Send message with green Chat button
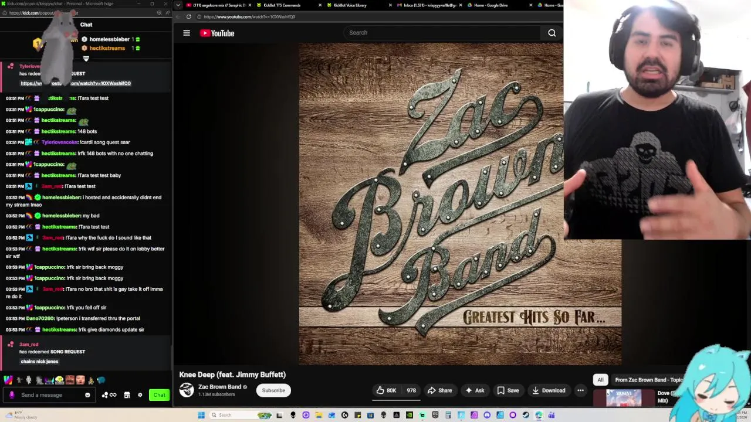751x422 pixels. coord(159,395)
